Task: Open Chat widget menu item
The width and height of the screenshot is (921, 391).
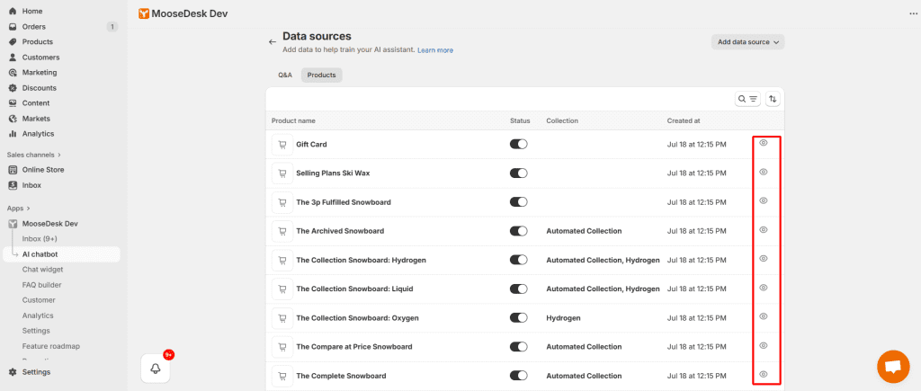Action: coord(42,270)
